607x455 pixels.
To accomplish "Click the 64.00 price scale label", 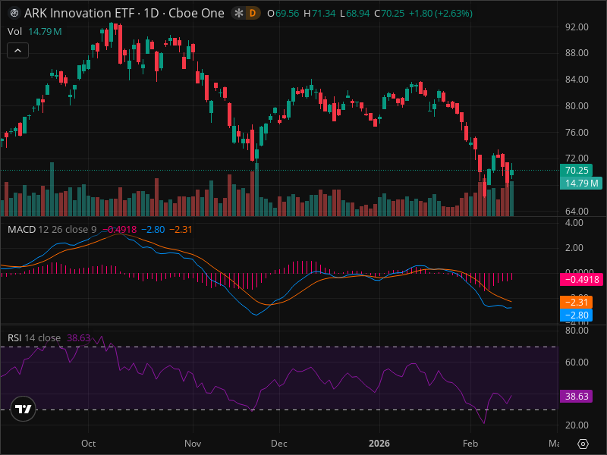I will [x=577, y=212].
